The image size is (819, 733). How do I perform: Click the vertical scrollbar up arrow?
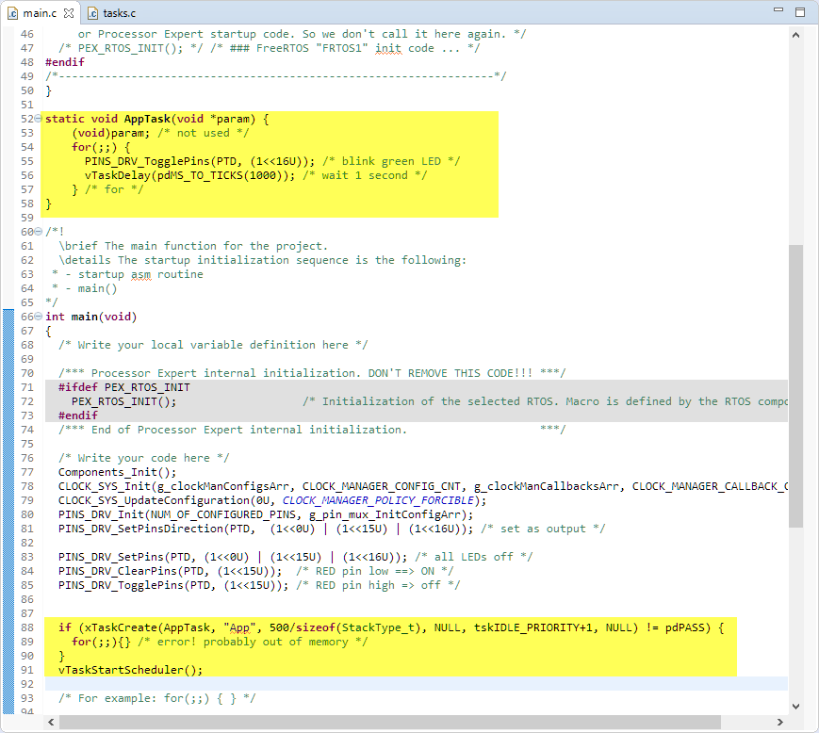pyautogui.click(x=796, y=35)
